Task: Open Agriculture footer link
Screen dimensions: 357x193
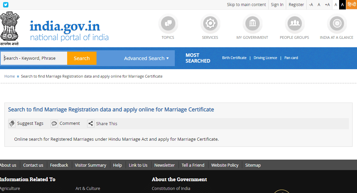Action: click(x=10, y=189)
